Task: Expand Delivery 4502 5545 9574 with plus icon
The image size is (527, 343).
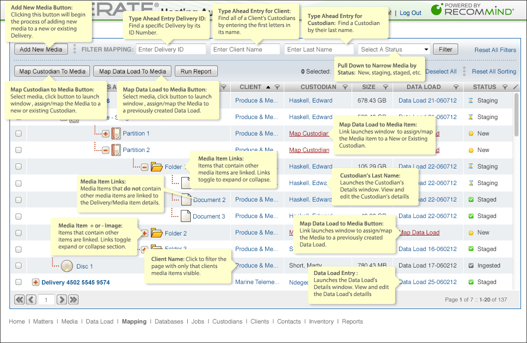Action: 35,282
